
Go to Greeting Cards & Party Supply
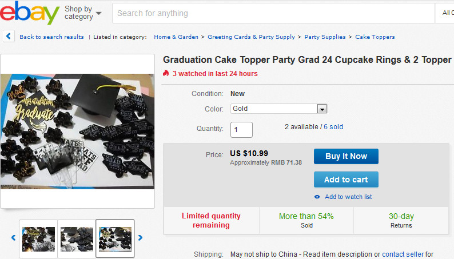pos(251,37)
